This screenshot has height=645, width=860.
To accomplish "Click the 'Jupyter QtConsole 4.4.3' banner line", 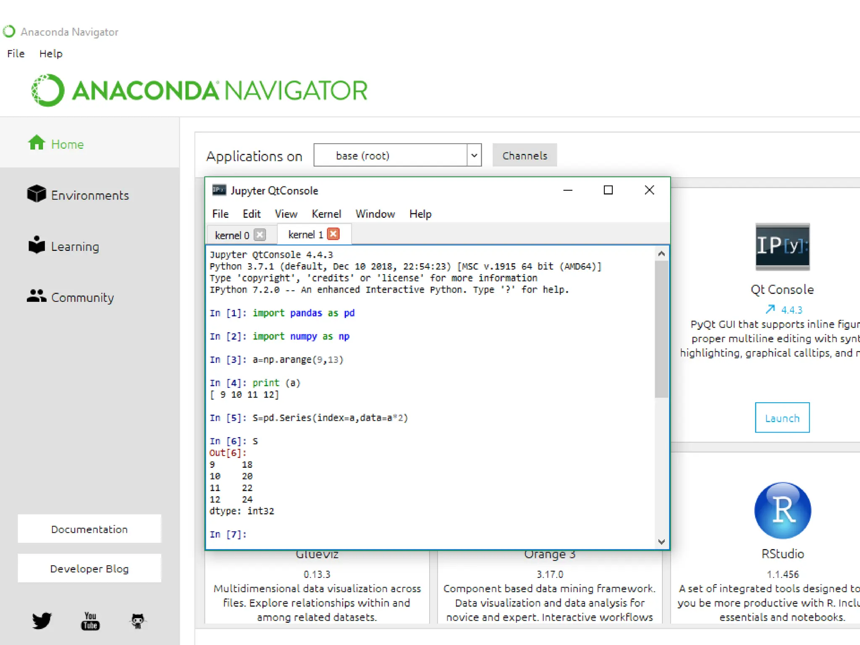I will (x=271, y=254).
